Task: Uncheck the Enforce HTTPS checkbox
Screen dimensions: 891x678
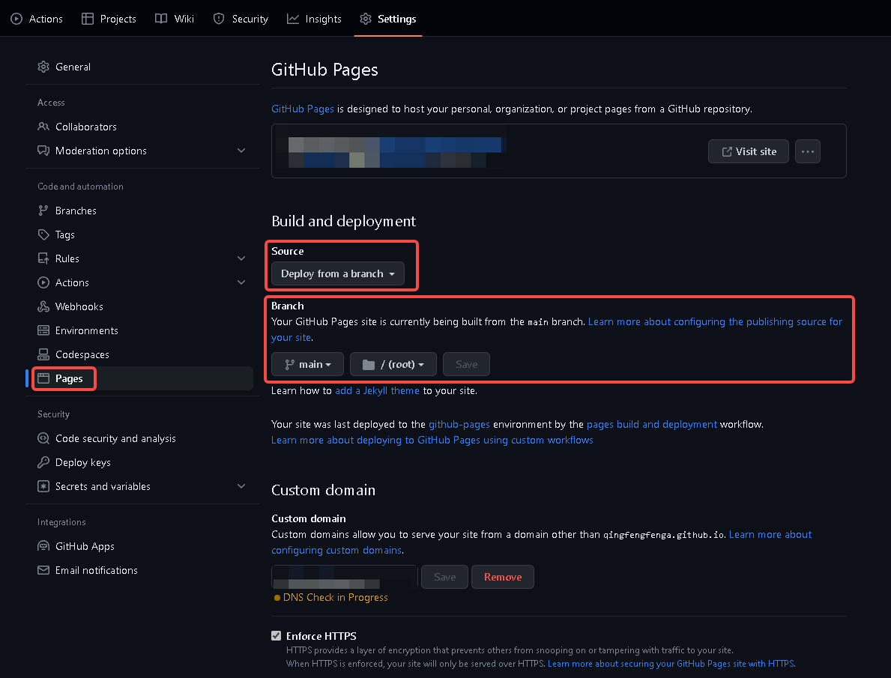Action: [x=276, y=636]
